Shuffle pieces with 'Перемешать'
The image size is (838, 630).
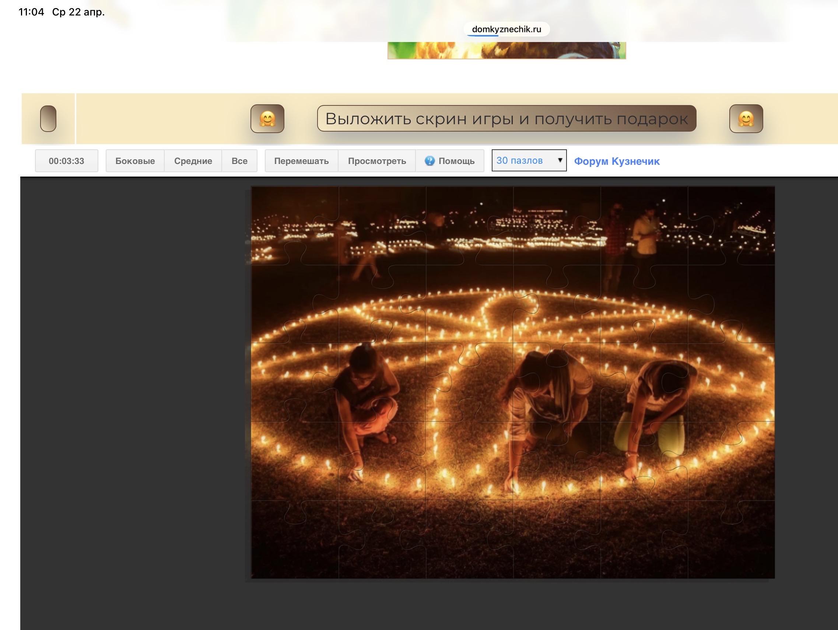pos(301,161)
